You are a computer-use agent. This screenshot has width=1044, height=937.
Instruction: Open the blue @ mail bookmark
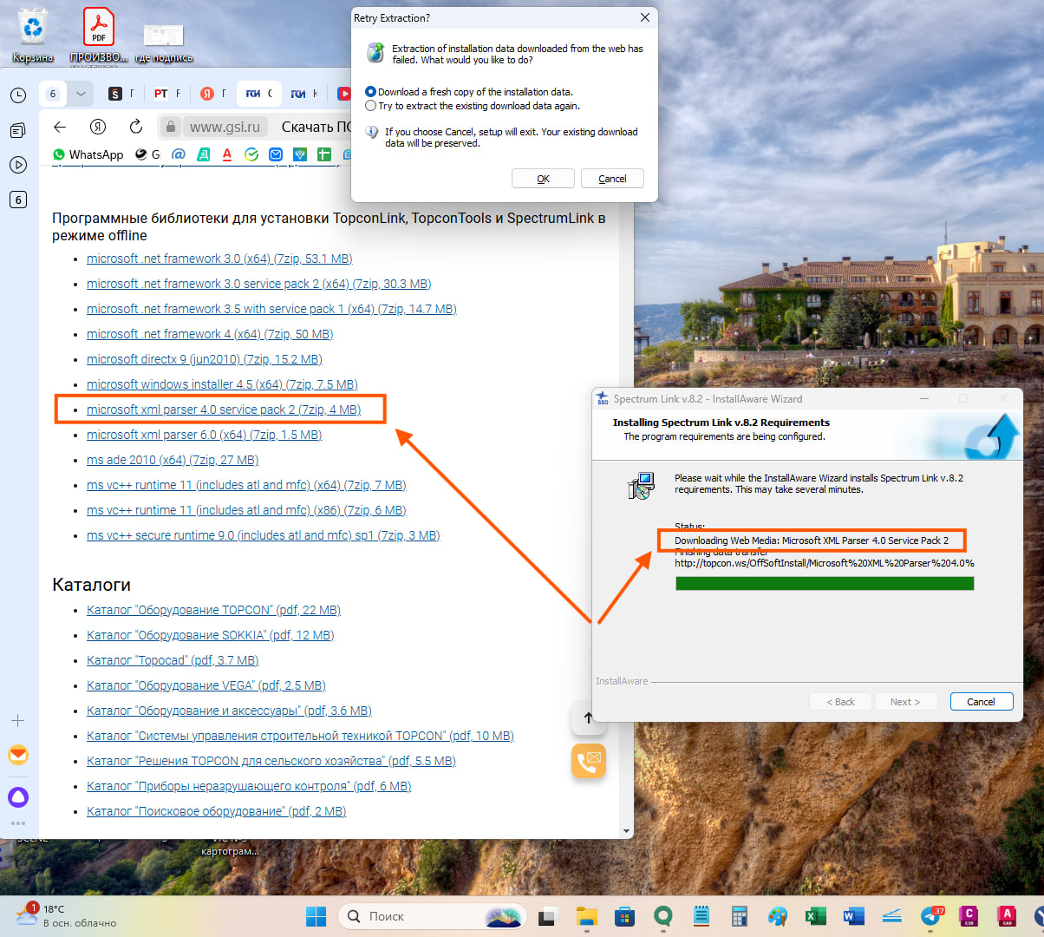tap(179, 154)
